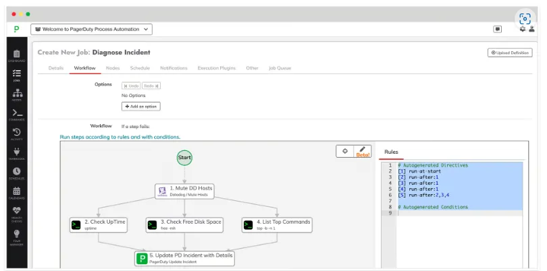Click the pencil Beta edit icon

pyautogui.click(x=363, y=151)
